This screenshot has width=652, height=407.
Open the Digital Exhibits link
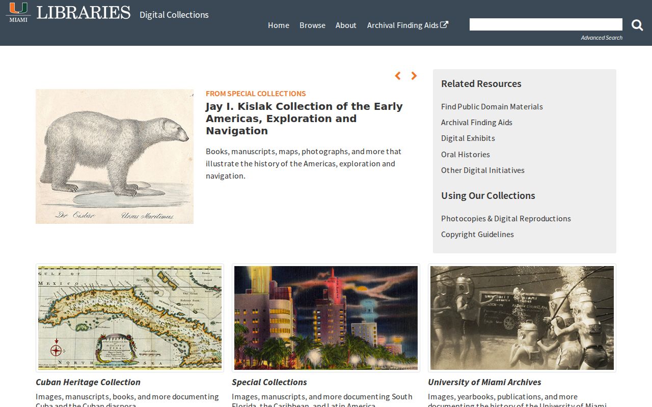[x=468, y=138]
